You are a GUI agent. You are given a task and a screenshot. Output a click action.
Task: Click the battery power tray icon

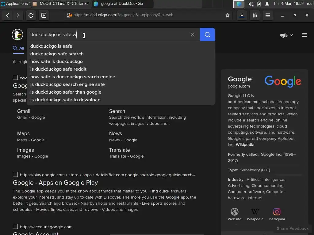(x=259, y=4)
